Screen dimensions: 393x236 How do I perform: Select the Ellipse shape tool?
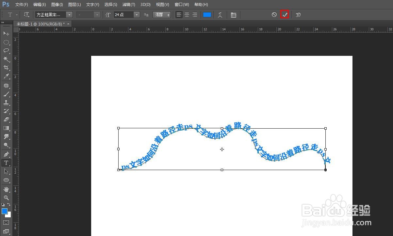(x=6, y=180)
